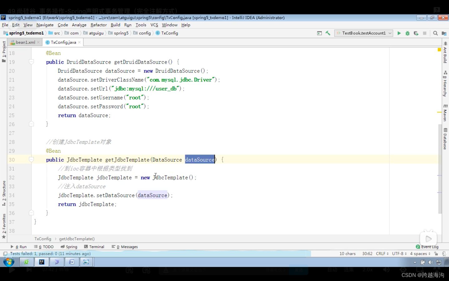Click the run target selector icon left of hammer
Viewport: 449px width, 281px height.
click(x=319, y=33)
